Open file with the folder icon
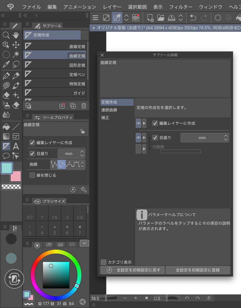The width and height of the screenshot is (241, 308). pos(161,17)
